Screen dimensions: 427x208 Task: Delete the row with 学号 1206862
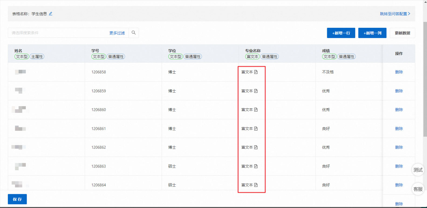click(399, 147)
